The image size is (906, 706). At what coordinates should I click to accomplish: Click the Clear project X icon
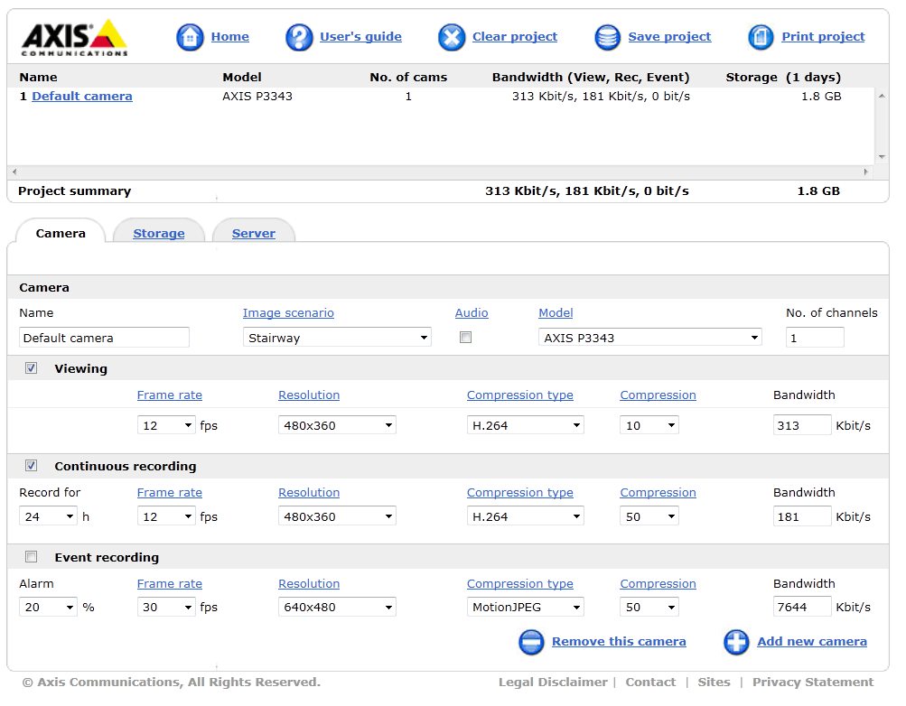click(x=452, y=38)
